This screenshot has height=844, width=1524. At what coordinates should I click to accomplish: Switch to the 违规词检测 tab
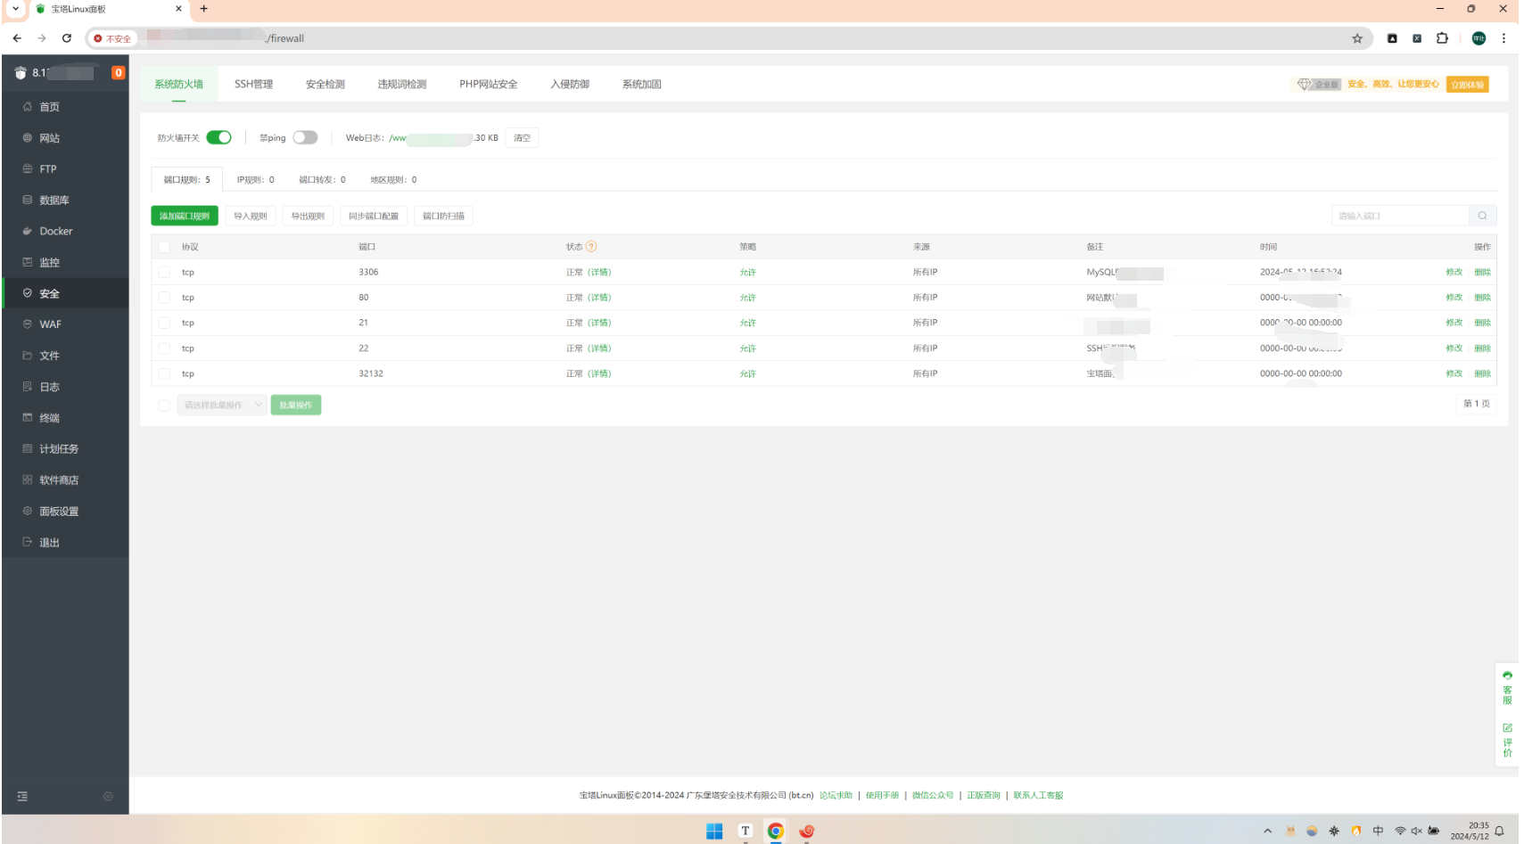click(x=402, y=85)
